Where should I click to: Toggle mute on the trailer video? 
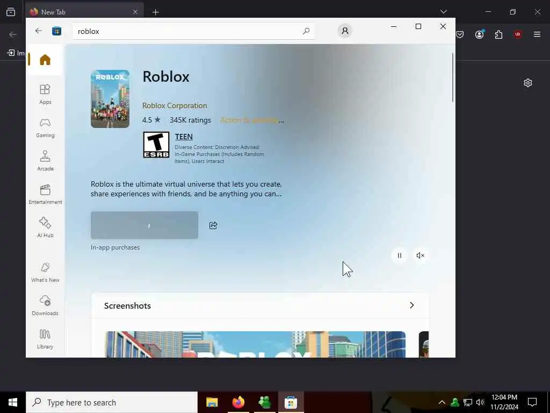pyautogui.click(x=420, y=255)
